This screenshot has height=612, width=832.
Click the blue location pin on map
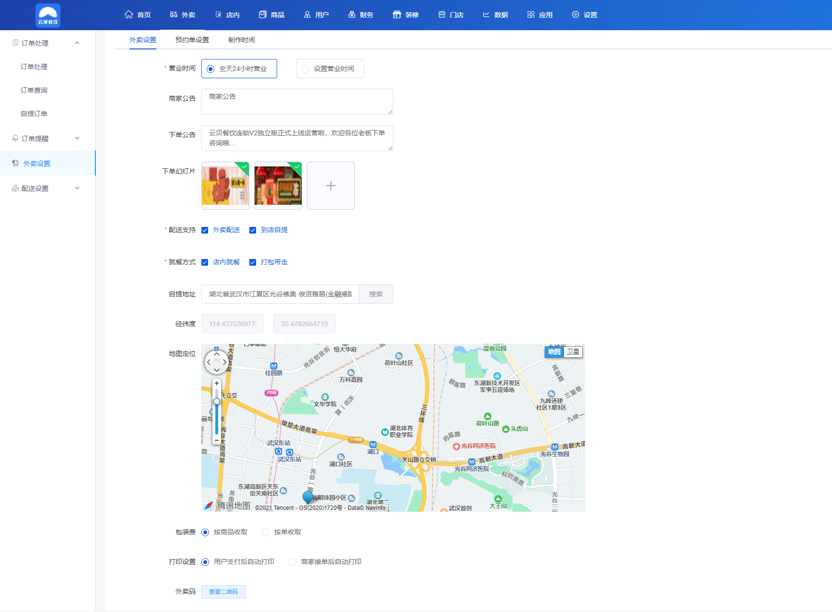pyautogui.click(x=308, y=497)
